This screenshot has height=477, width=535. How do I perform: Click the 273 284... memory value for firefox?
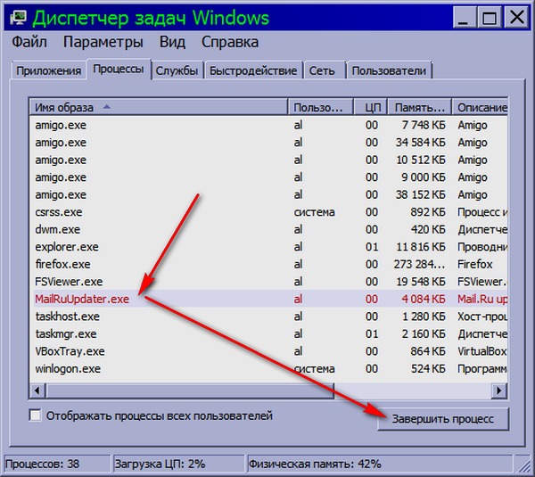419,265
